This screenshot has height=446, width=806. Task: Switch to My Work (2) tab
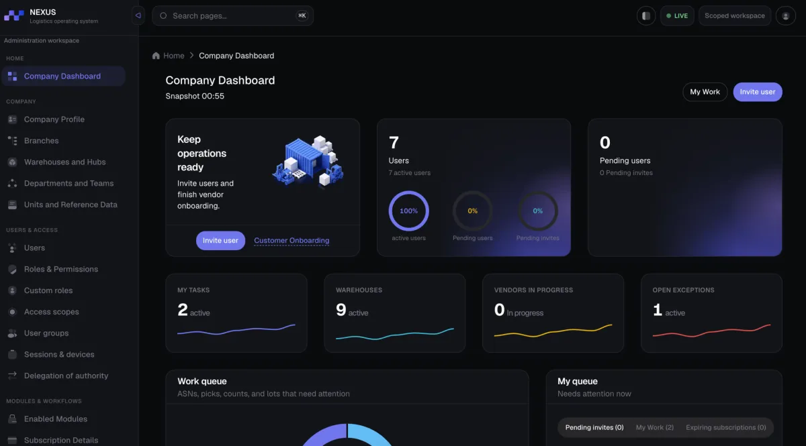coord(655,427)
